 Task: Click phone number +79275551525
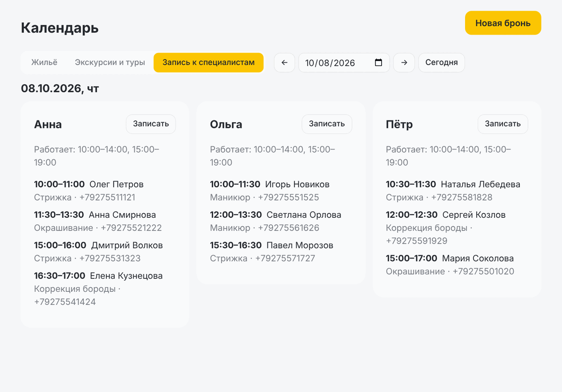point(288,198)
